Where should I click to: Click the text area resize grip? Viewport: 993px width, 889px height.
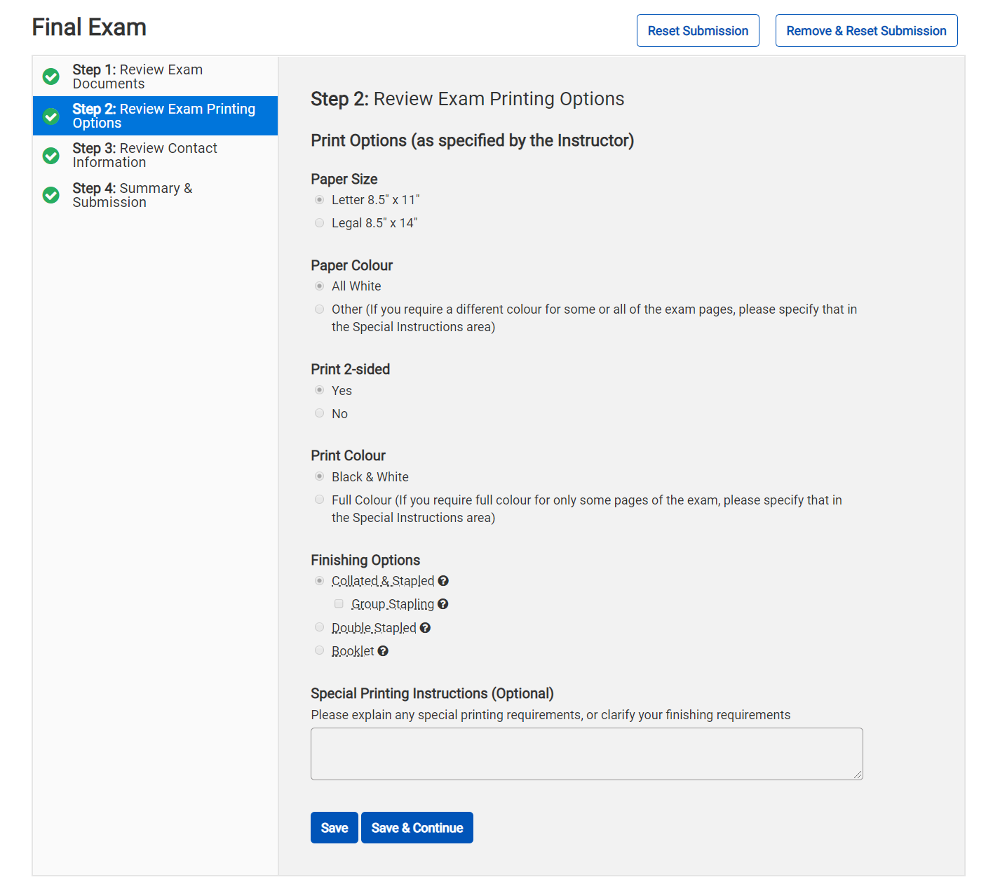[858, 775]
